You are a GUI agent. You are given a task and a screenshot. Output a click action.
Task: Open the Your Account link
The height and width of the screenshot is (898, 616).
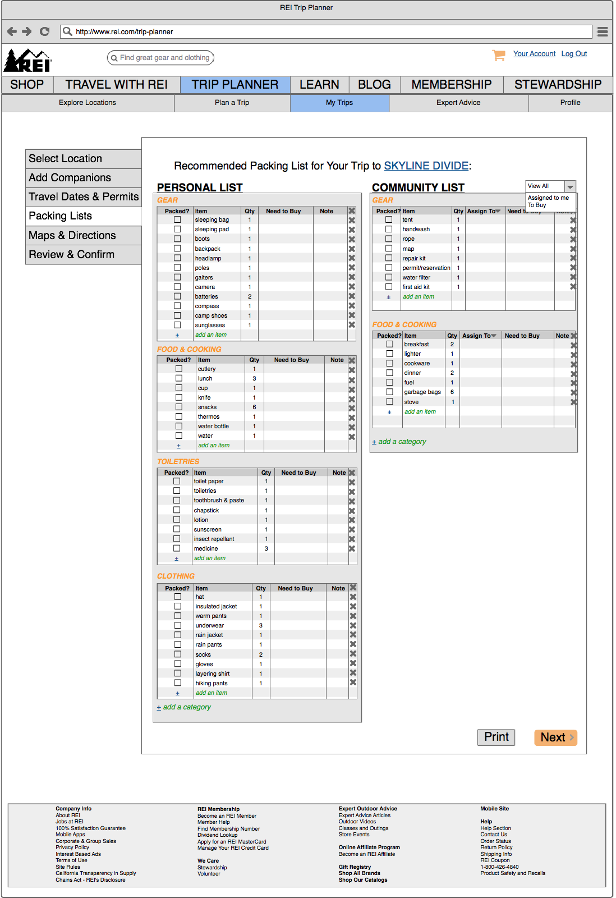(x=534, y=54)
